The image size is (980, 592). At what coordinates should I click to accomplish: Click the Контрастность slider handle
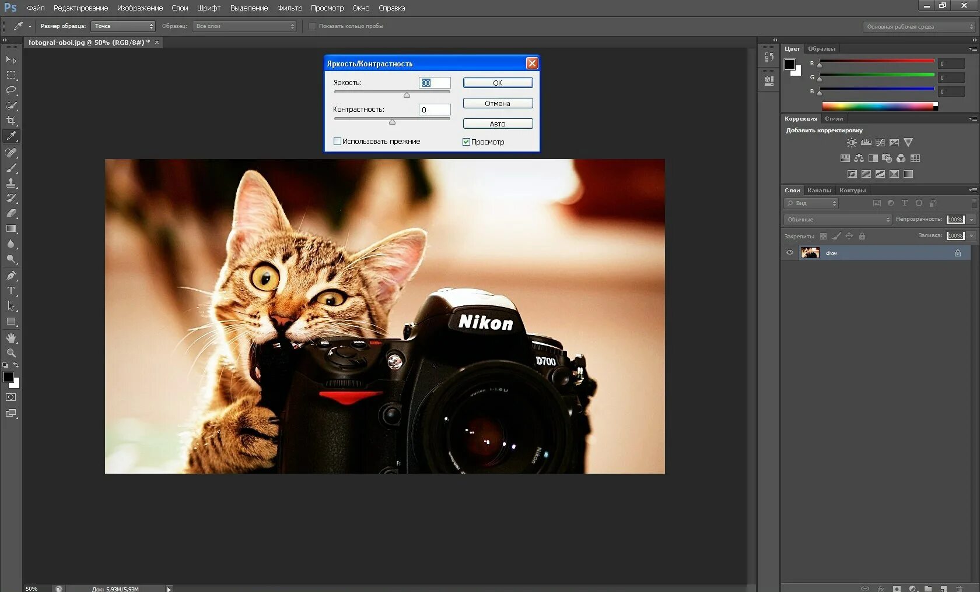click(x=392, y=122)
